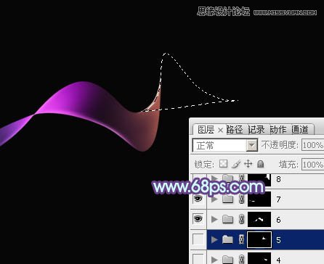
Task: Click the 不透明度 opacity value field
Action: tap(312, 145)
